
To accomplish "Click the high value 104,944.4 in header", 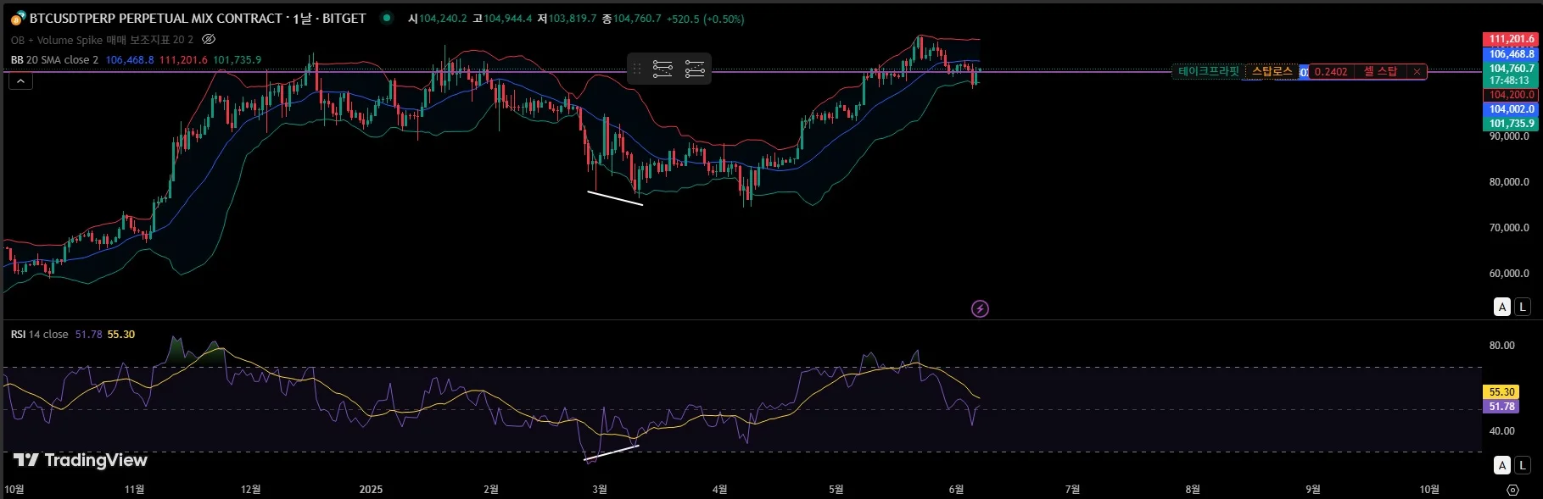I will 508,19.
